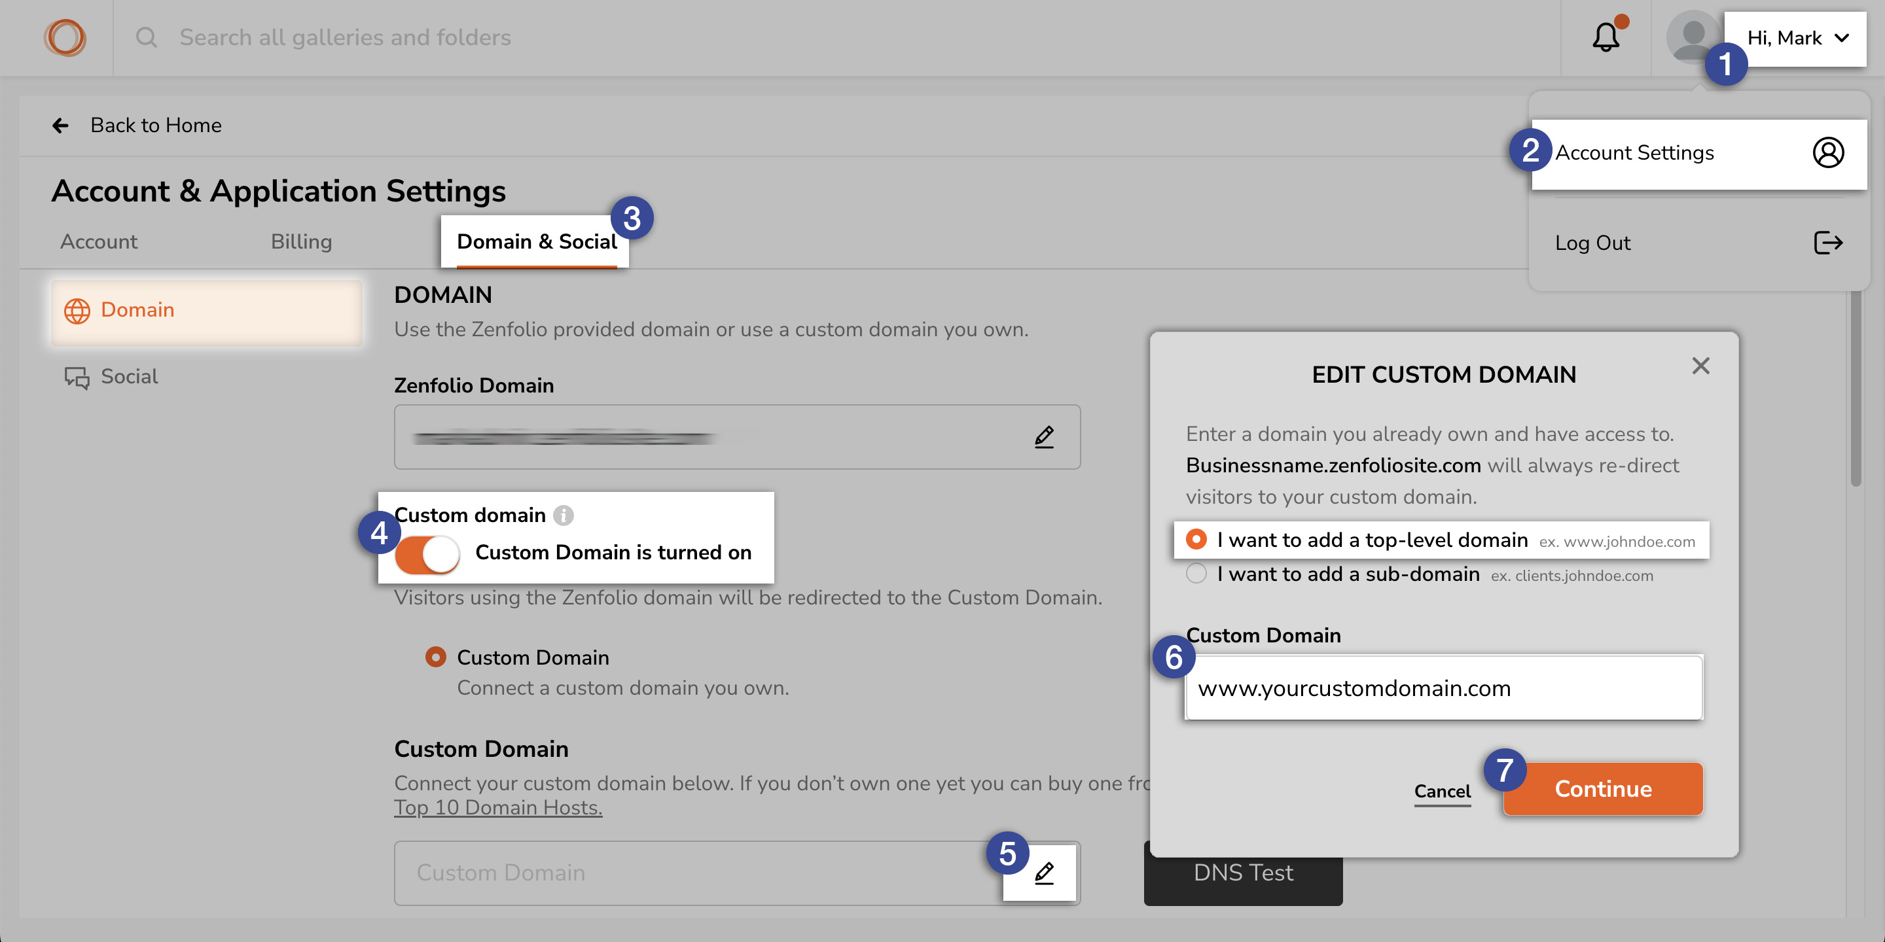Open the Account tab
This screenshot has height=942, width=1885.
[x=99, y=242]
